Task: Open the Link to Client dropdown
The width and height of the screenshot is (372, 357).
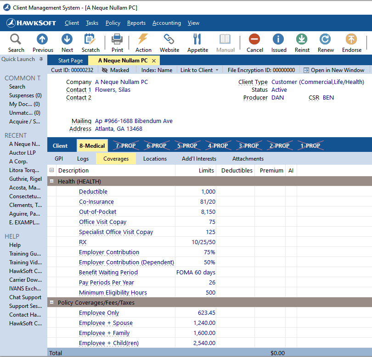Action: click(x=199, y=70)
